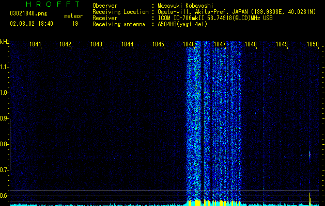Click the 1848 time axis marker
This screenshot has height=206, width=325.
click(251, 44)
